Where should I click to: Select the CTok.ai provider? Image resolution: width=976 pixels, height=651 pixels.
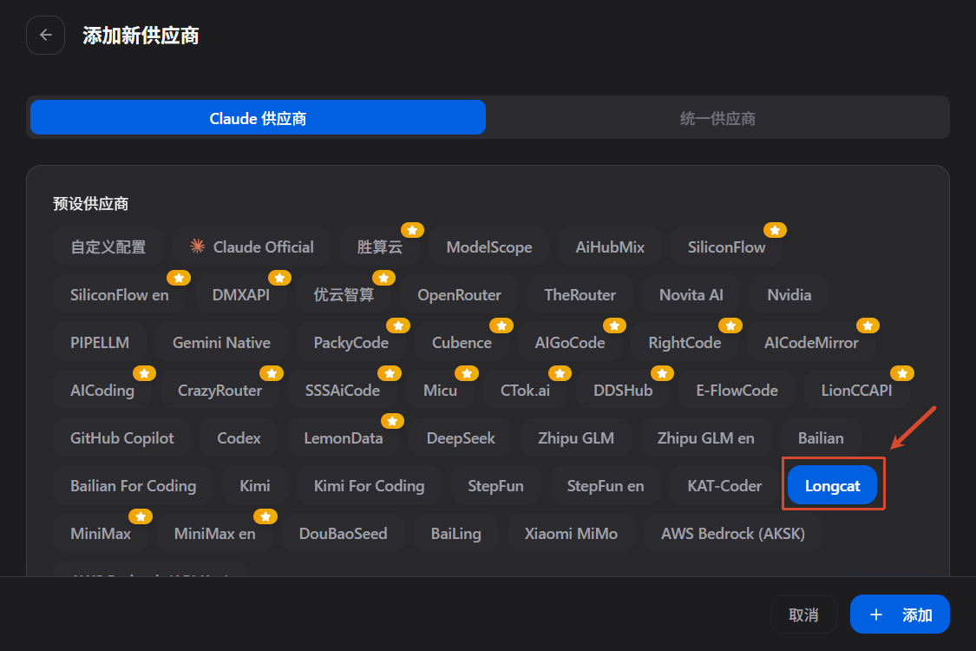click(x=526, y=391)
